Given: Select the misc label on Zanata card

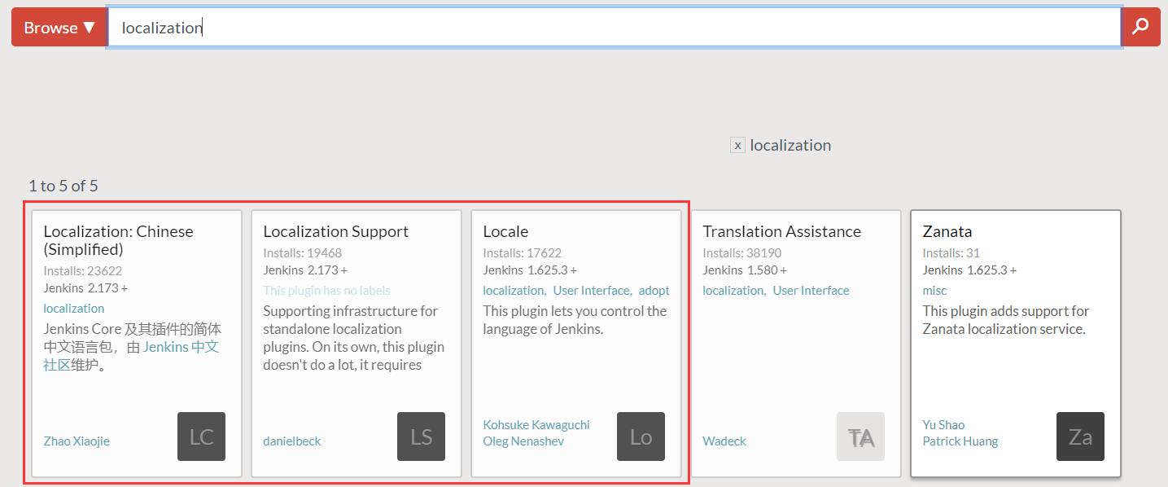Looking at the screenshot, I should click(934, 291).
